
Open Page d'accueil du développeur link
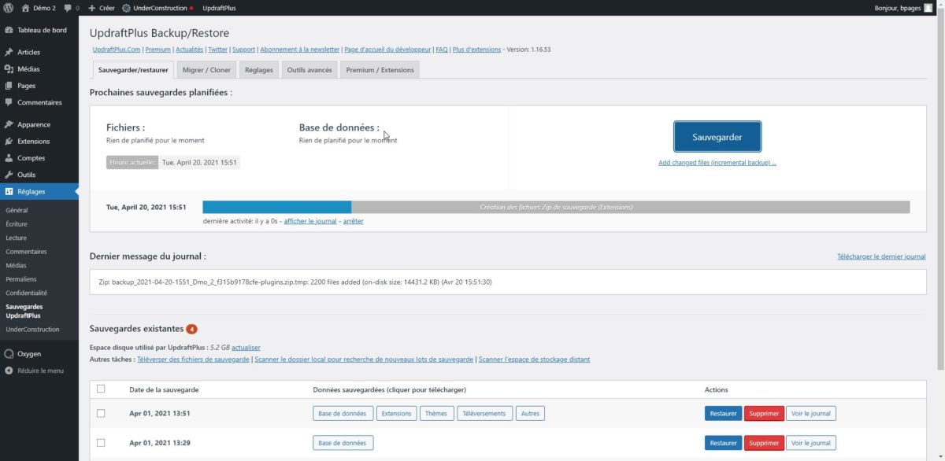[x=387, y=50]
